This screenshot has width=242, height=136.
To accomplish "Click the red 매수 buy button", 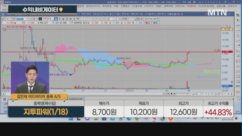I will (x=148, y=23).
